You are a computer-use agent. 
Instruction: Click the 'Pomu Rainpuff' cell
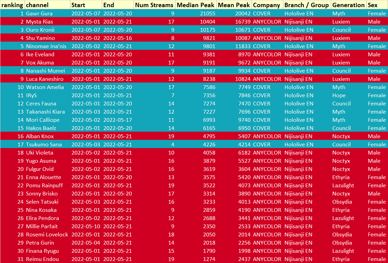coord(47,186)
